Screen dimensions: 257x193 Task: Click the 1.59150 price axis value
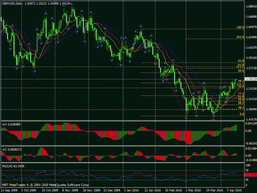(251, 58)
